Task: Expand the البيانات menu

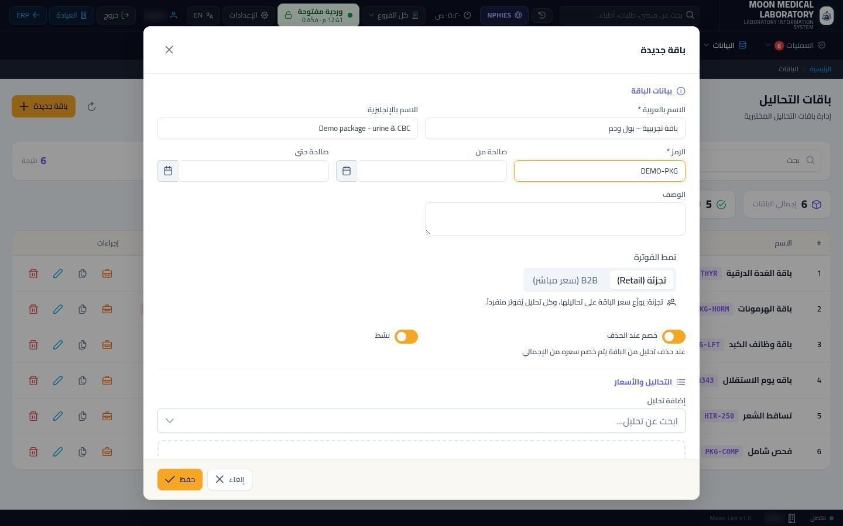Action: coord(725,45)
